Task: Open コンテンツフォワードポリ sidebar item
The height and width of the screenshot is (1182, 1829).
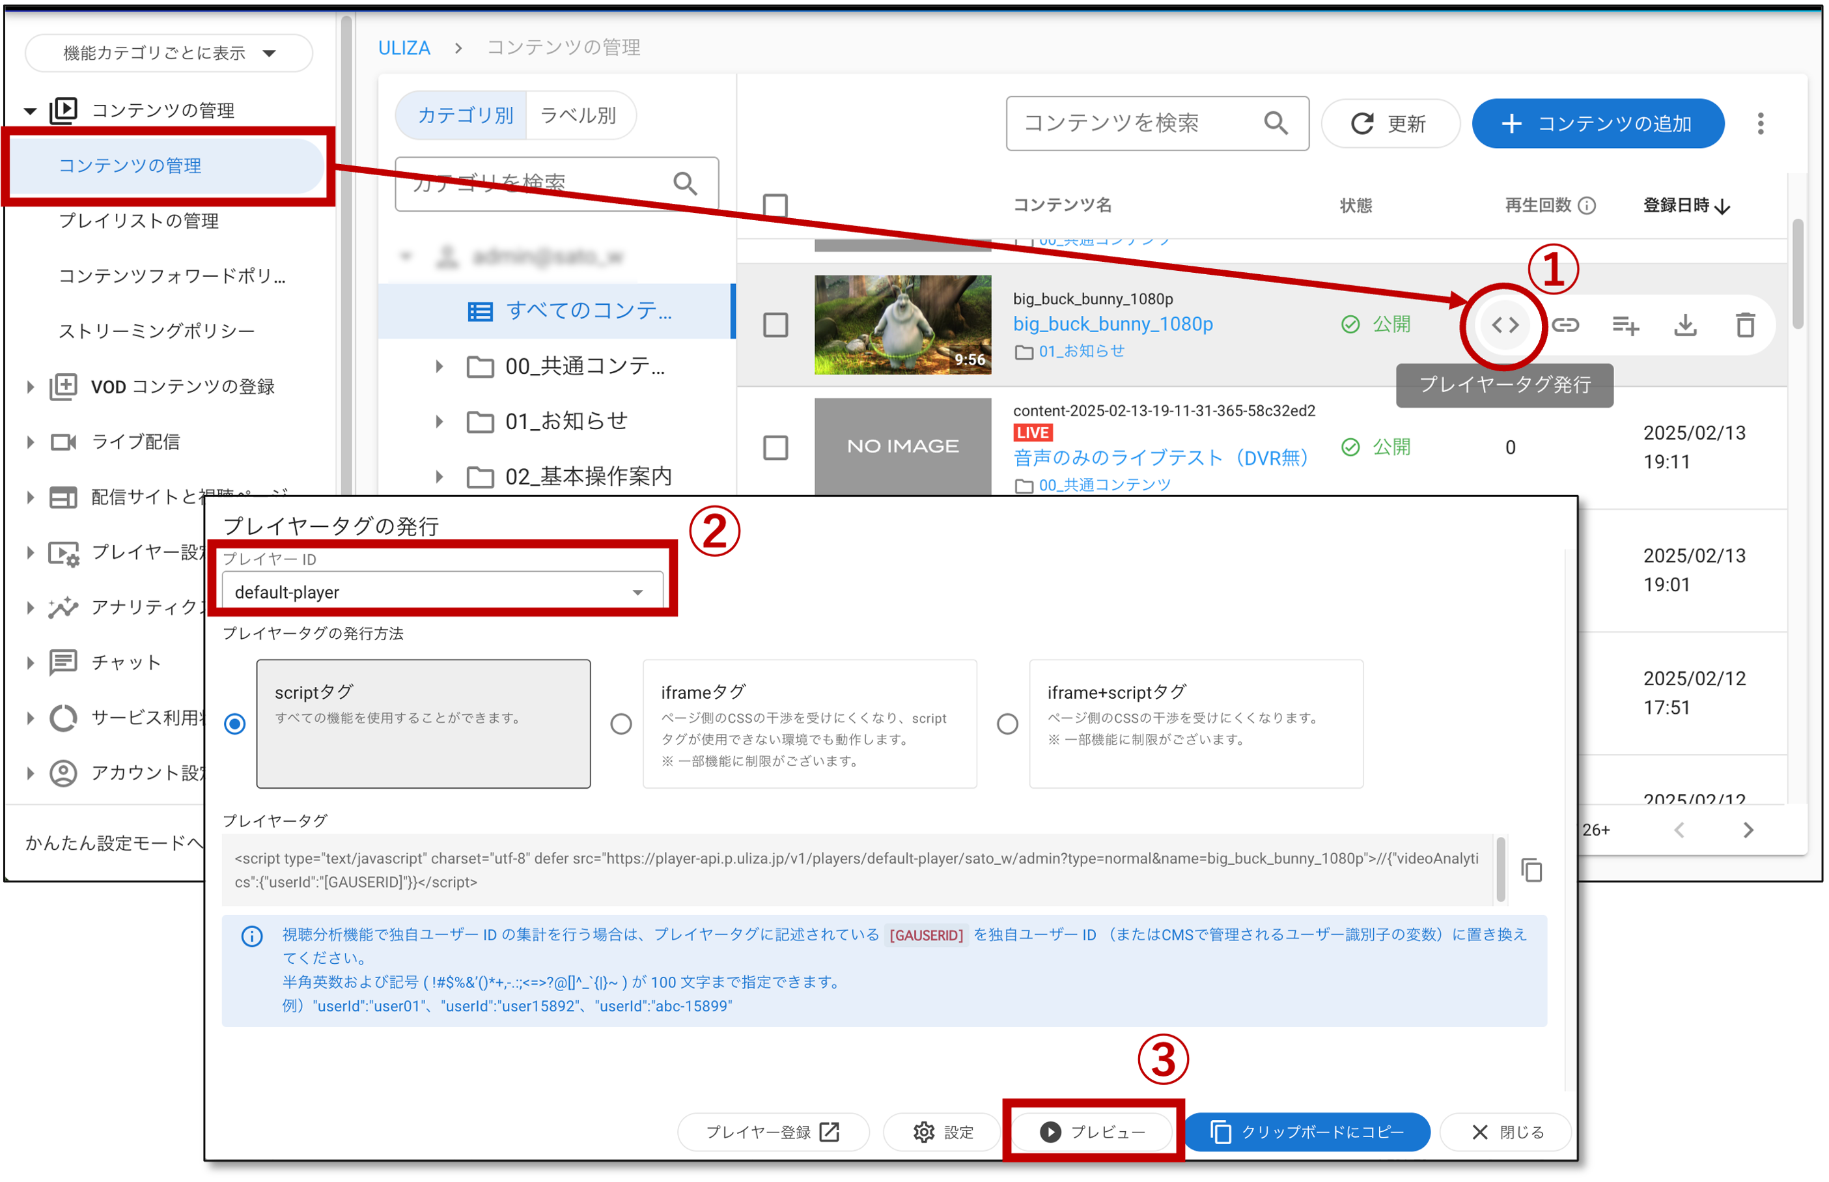Action: click(172, 276)
